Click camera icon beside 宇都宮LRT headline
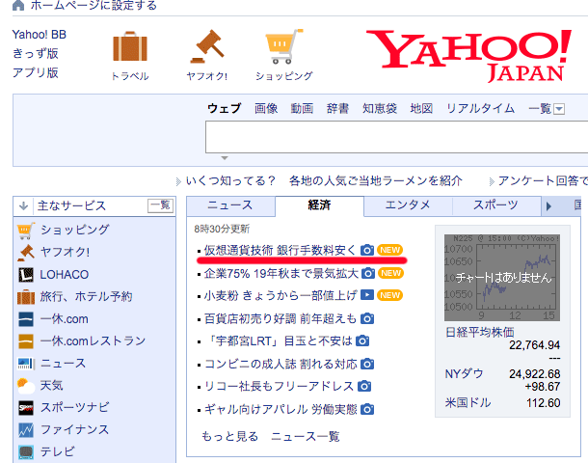 point(362,340)
